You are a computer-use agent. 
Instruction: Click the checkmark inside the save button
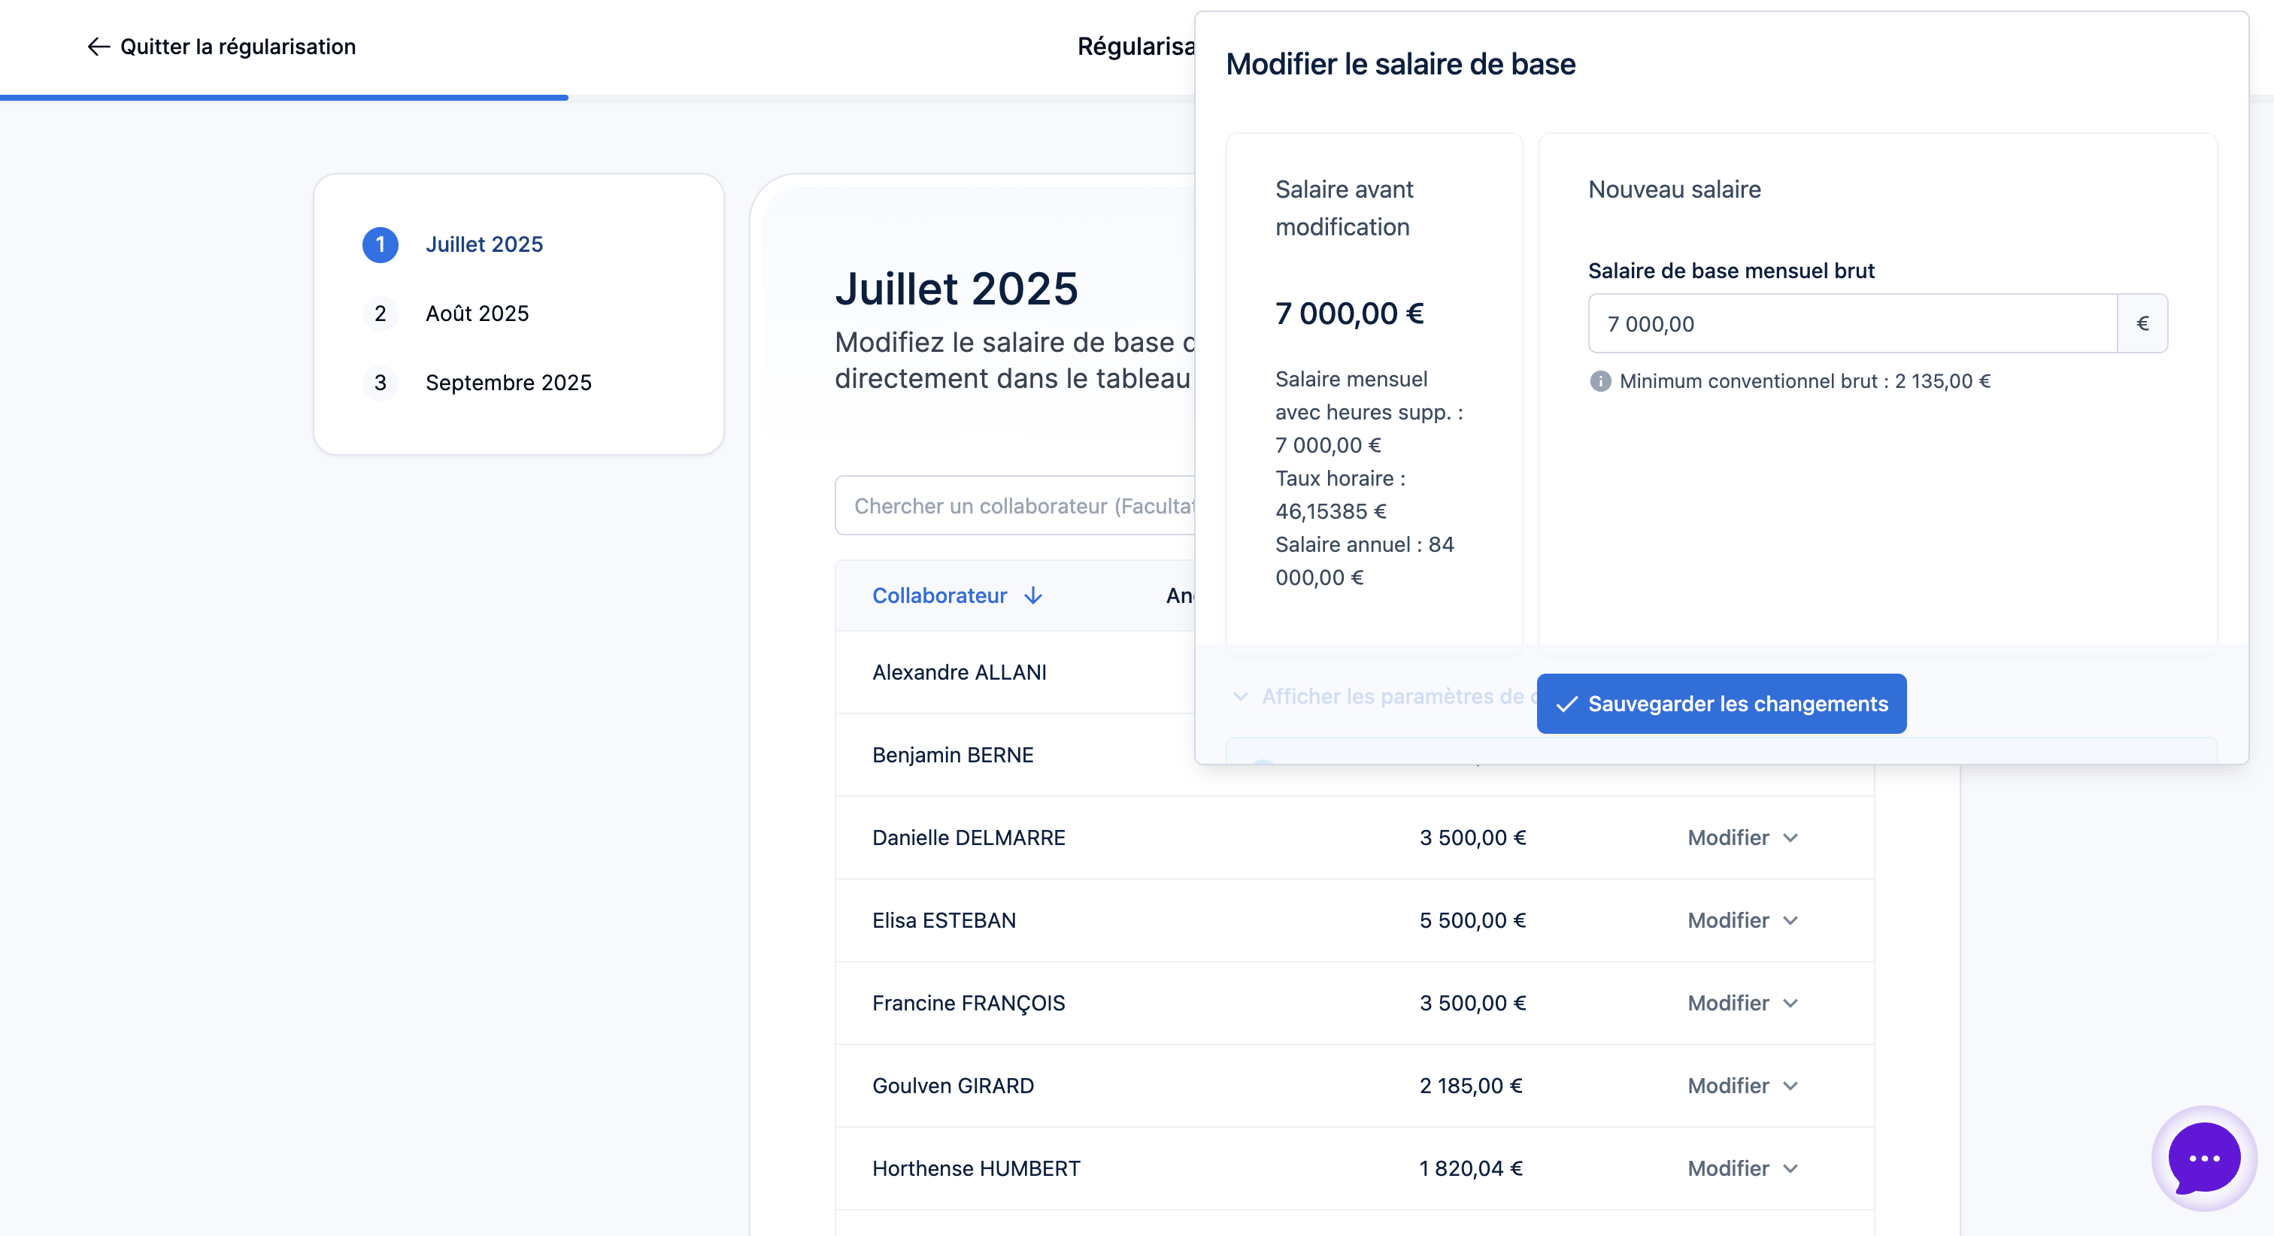click(1568, 704)
